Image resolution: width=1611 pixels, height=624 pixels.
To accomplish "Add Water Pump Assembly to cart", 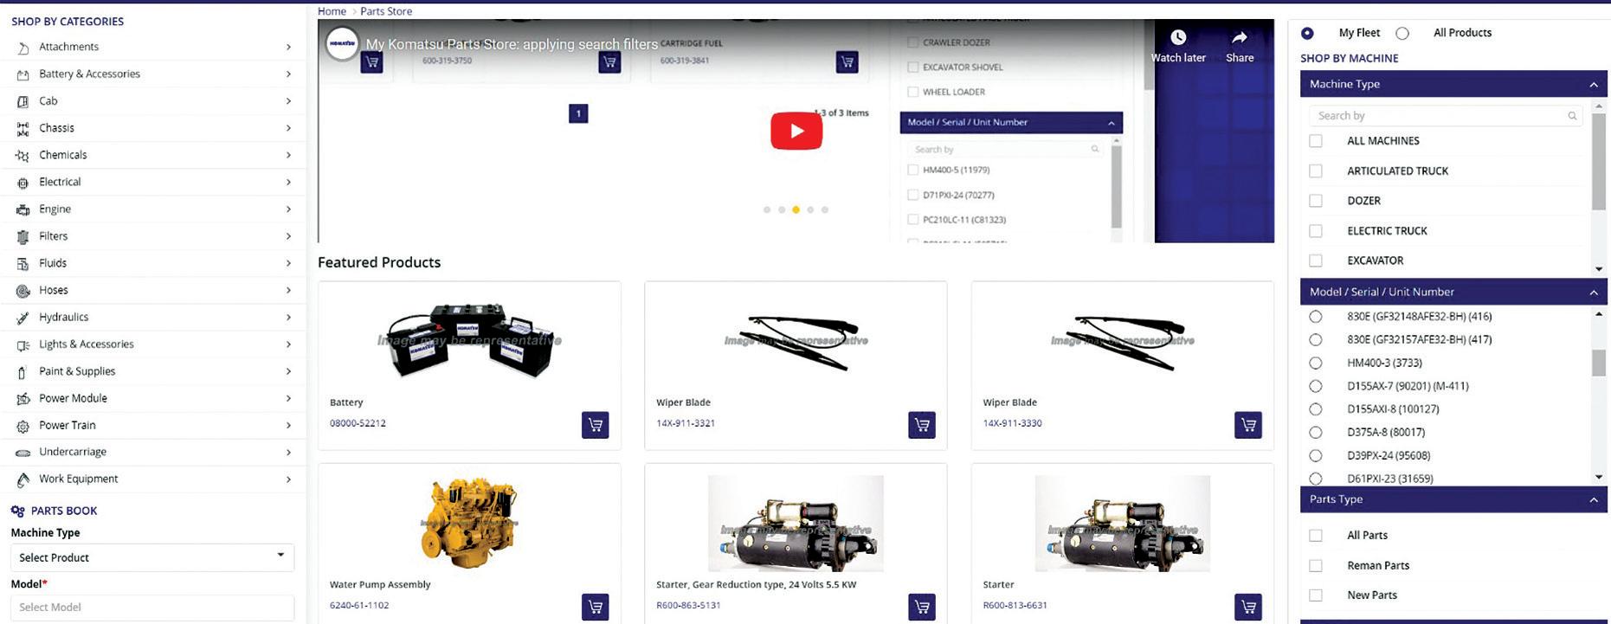I will click(595, 607).
